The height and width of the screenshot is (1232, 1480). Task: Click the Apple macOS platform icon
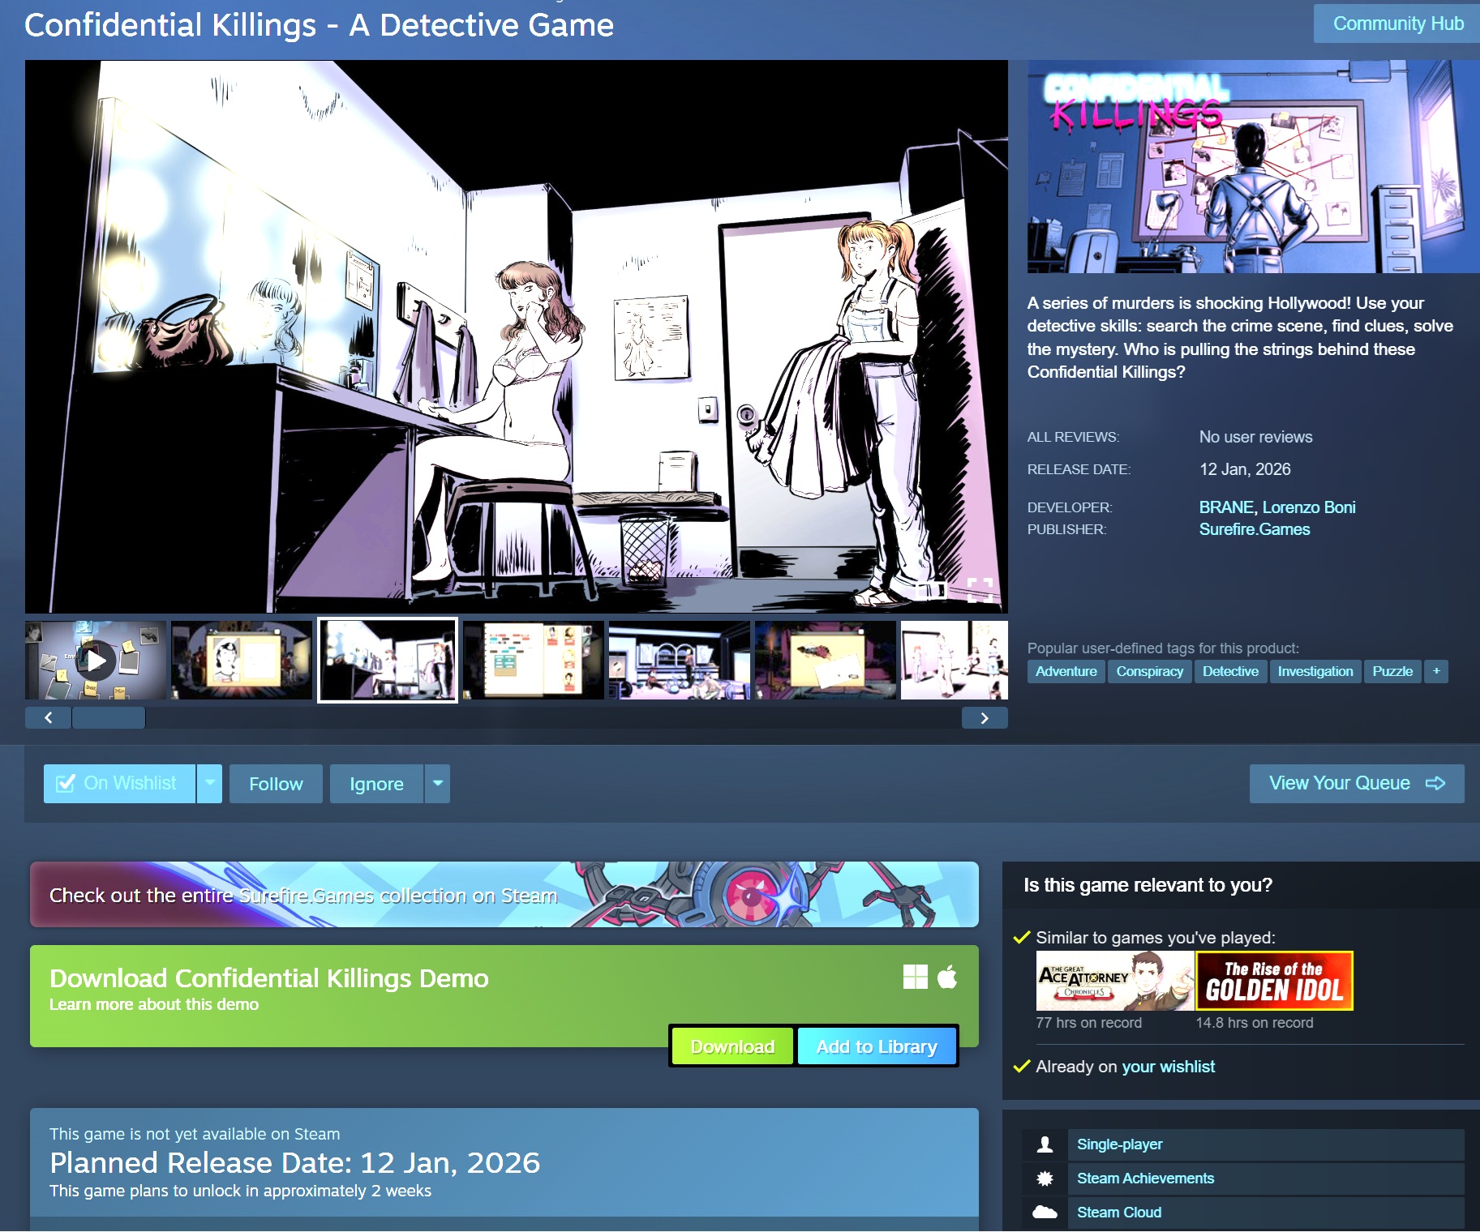point(947,977)
